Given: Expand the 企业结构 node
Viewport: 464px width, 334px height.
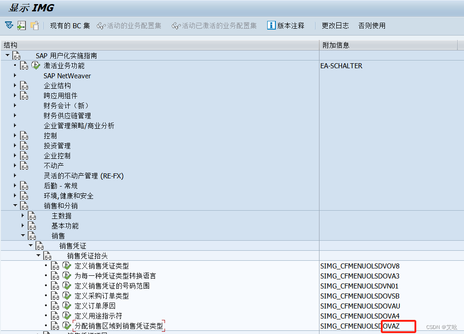Looking at the screenshot, I should pyautogui.click(x=15, y=86).
